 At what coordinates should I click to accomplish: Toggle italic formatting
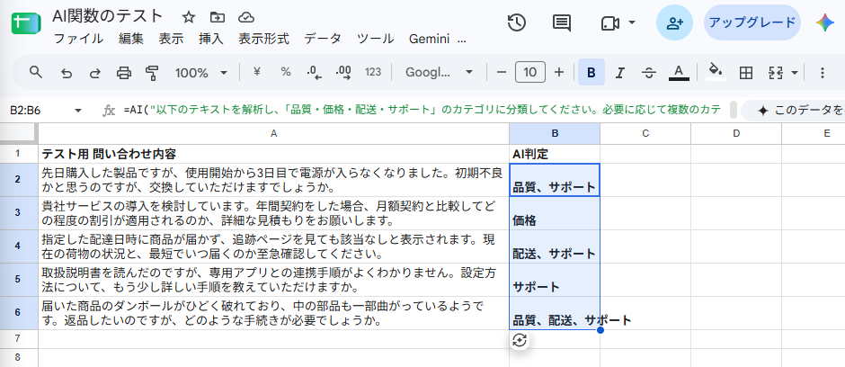620,72
